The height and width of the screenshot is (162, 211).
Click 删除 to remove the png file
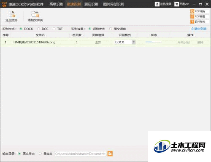pos(200,42)
